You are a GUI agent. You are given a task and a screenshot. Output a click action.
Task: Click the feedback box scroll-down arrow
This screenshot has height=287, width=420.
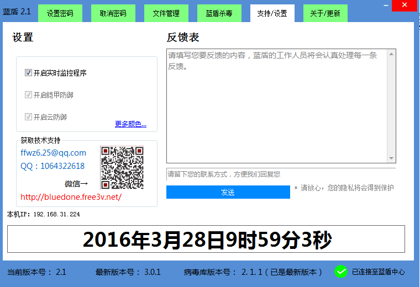click(391, 158)
